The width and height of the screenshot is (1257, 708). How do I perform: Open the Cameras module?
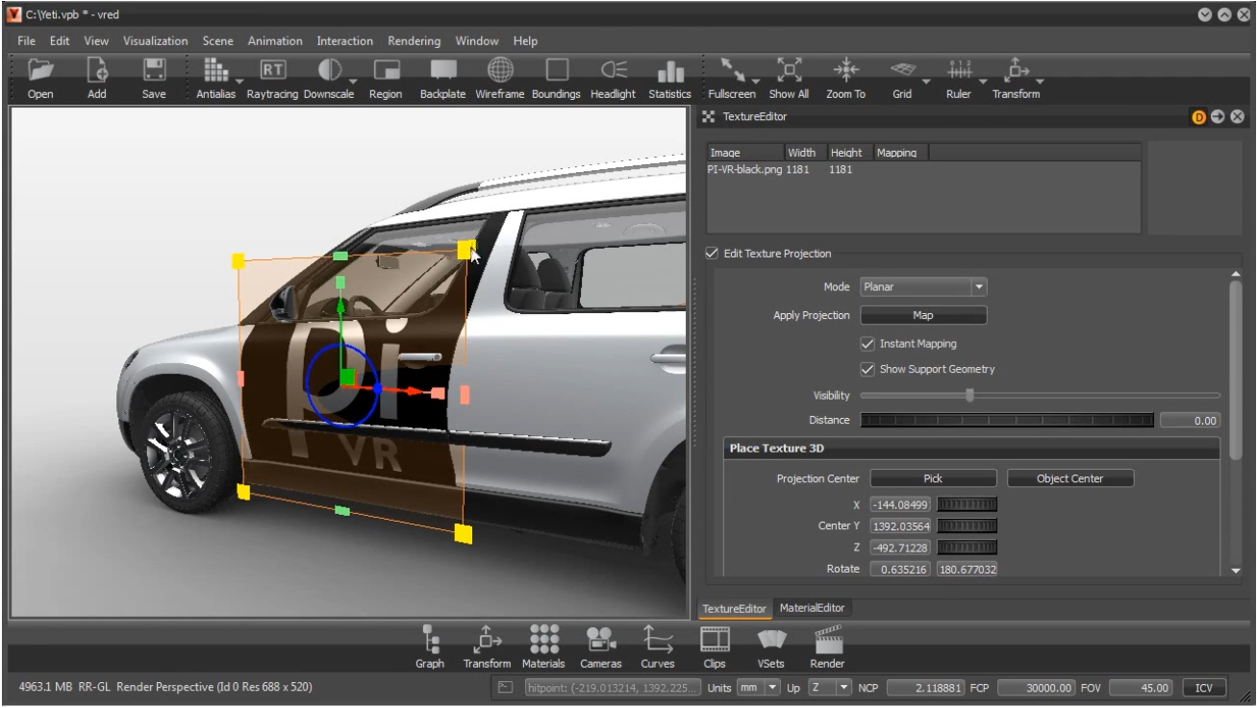pos(601,640)
